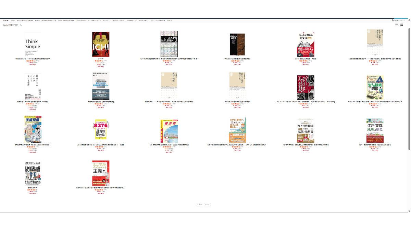
Task: Switch to grid view layout icon
Action: point(402,25)
